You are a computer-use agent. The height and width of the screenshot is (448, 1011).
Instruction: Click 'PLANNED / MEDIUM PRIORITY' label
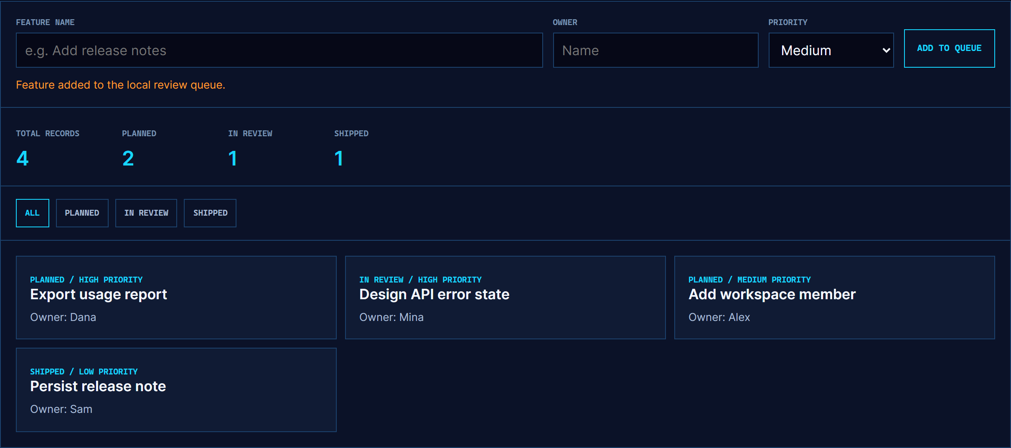click(749, 280)
